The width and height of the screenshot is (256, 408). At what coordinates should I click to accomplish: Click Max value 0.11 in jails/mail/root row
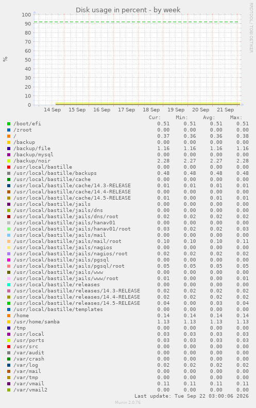click(243, 241)
